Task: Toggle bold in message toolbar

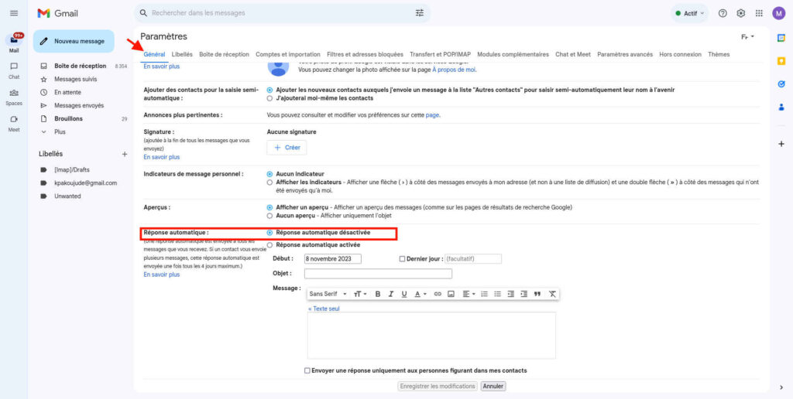Action: pos(377,294)
